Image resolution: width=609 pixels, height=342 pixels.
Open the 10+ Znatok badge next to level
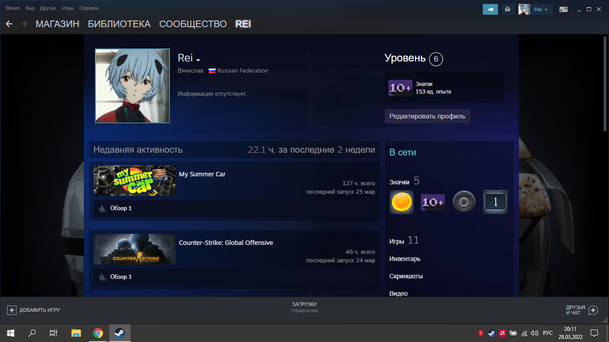400,88
